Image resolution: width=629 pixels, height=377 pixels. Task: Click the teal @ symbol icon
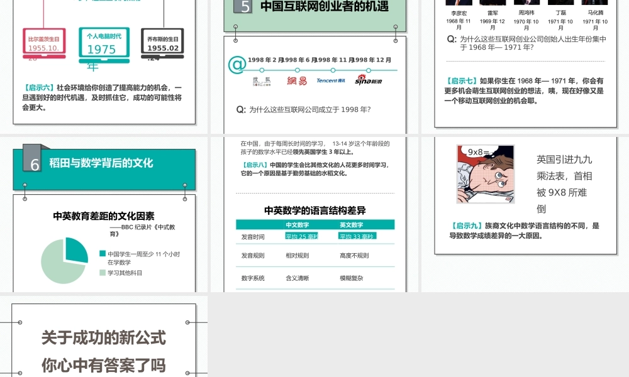(237, 65)
